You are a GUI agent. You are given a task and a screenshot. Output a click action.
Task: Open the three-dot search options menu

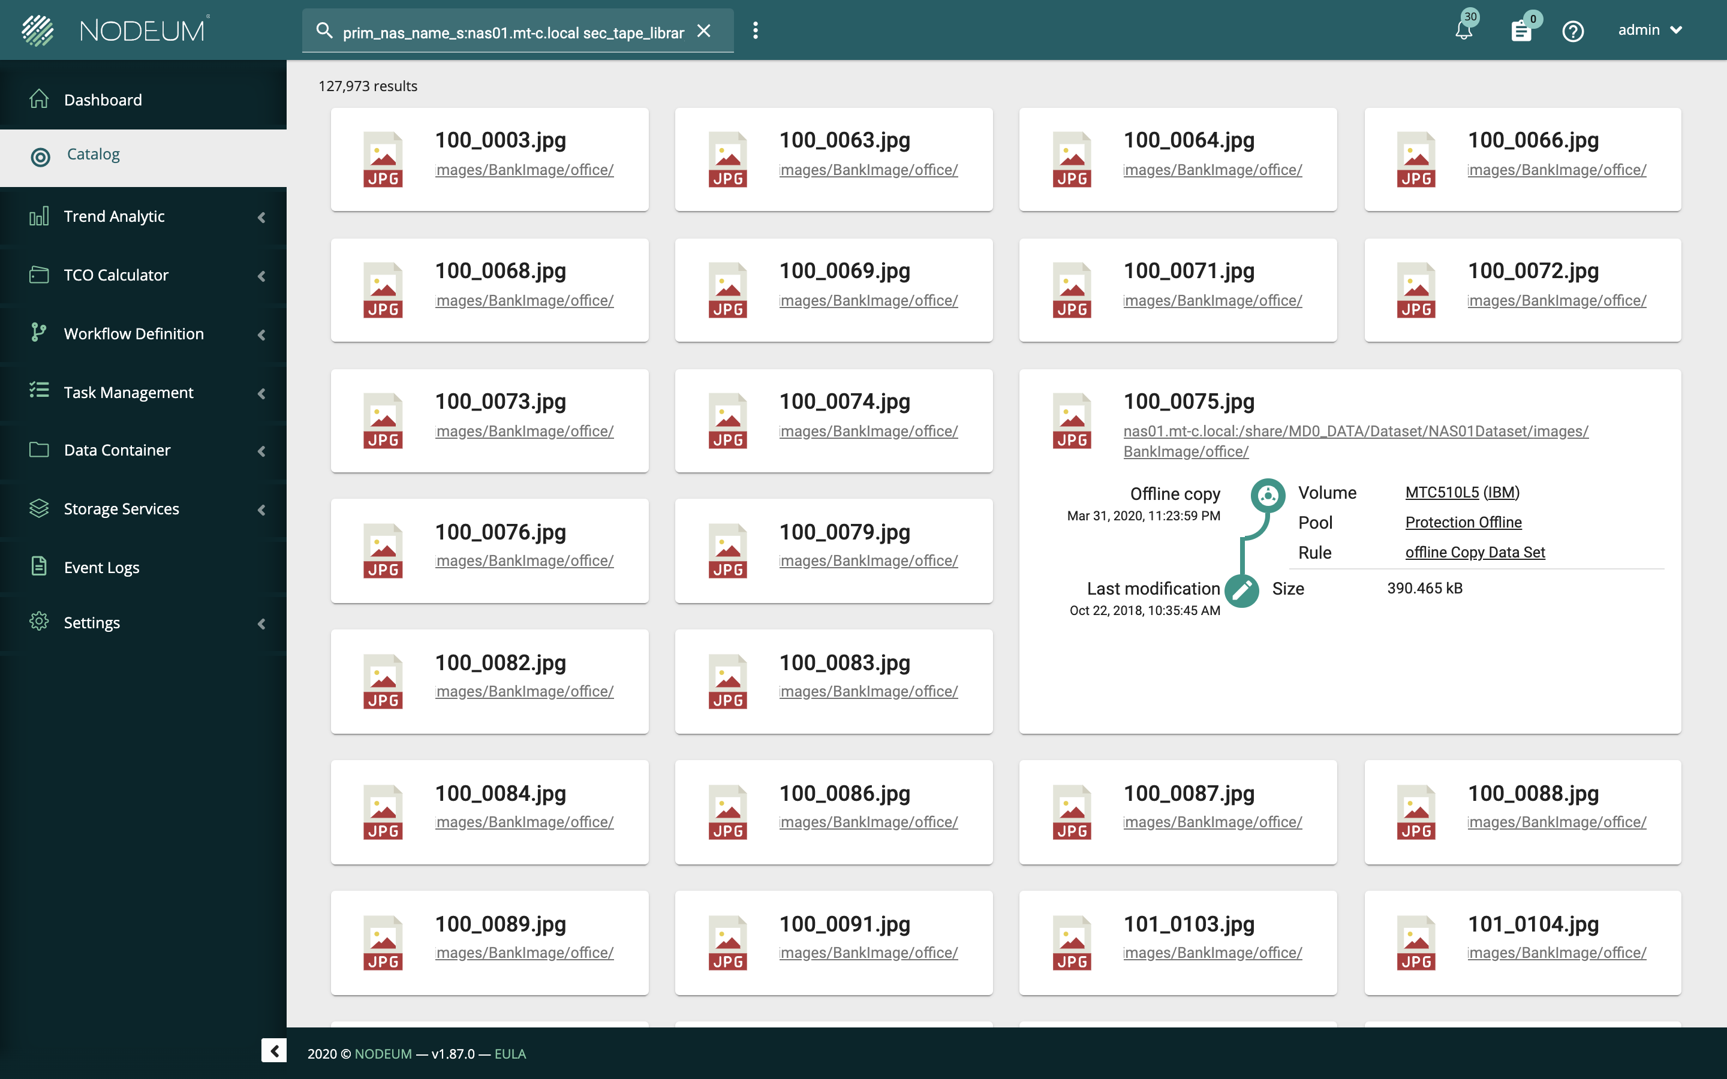(x=755, y=31)
